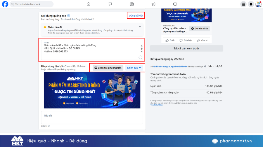This screenshot has width=263, height=147.
Task: Click Bình luận in the ad preview
Action: point(186,40)
